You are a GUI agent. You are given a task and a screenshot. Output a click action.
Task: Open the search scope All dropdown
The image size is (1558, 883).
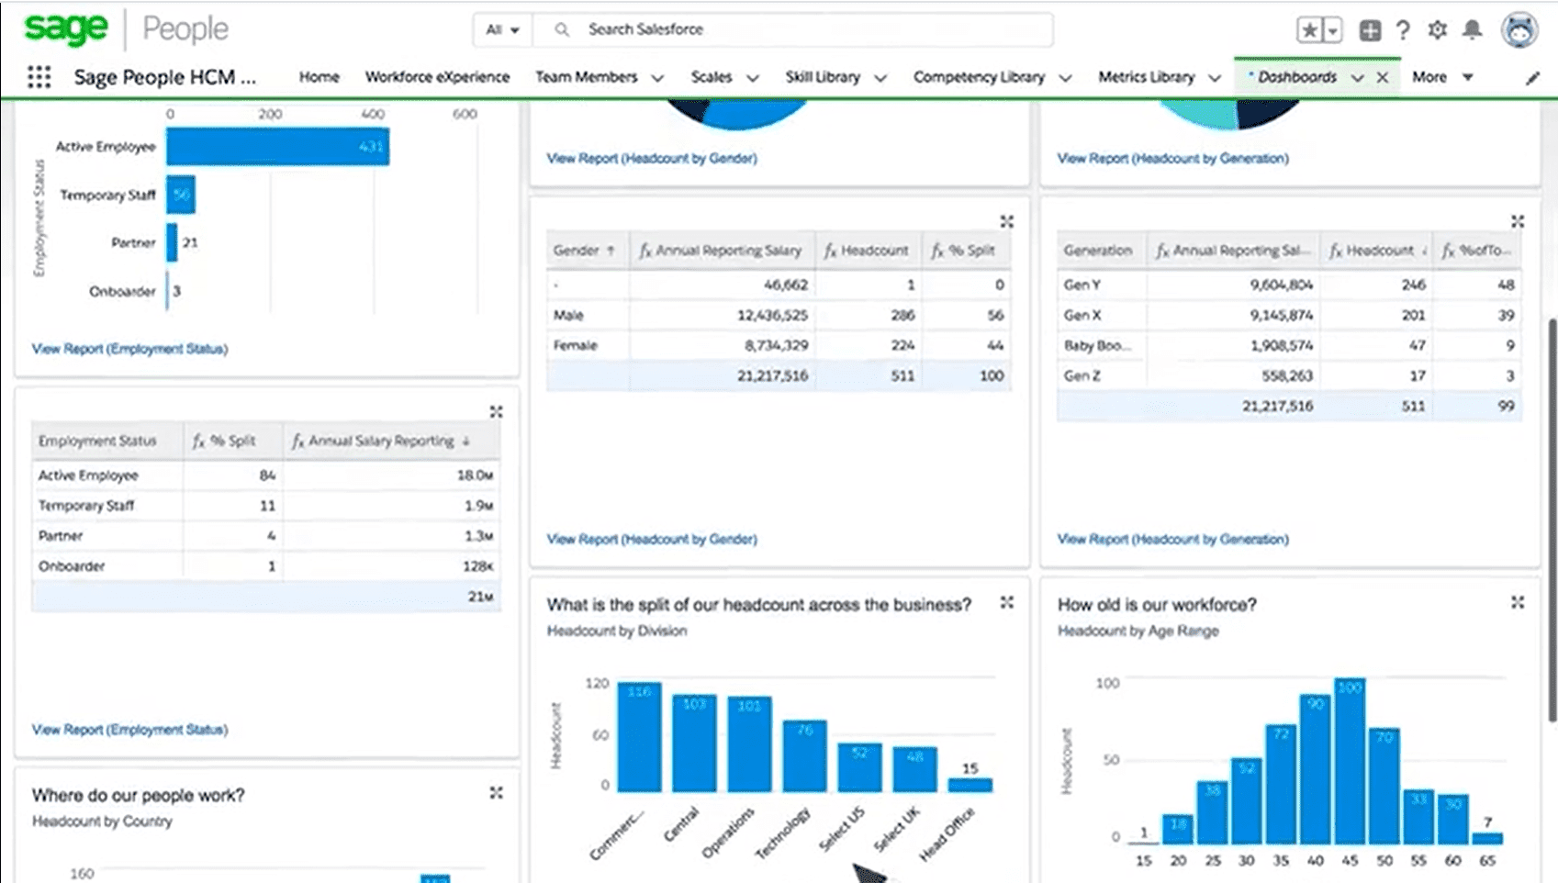502,29
